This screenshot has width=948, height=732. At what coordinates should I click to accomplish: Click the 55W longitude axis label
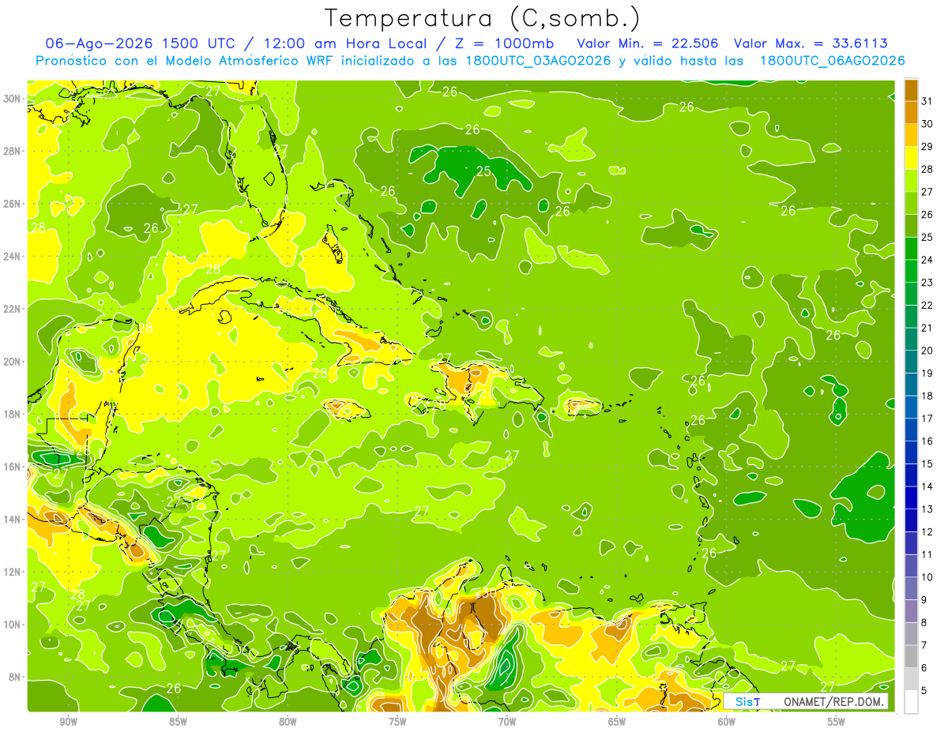837,722
